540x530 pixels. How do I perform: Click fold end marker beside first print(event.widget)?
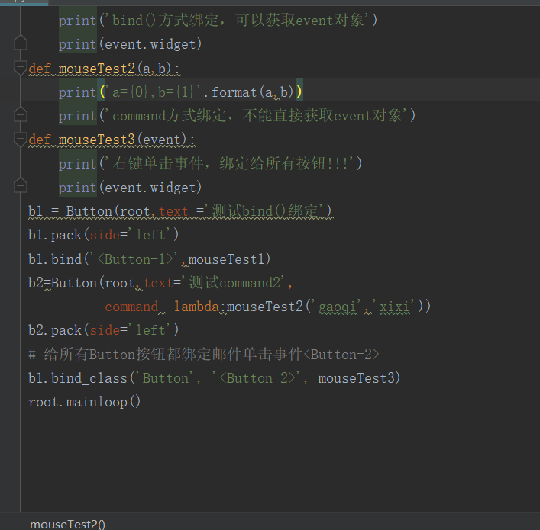21,43
